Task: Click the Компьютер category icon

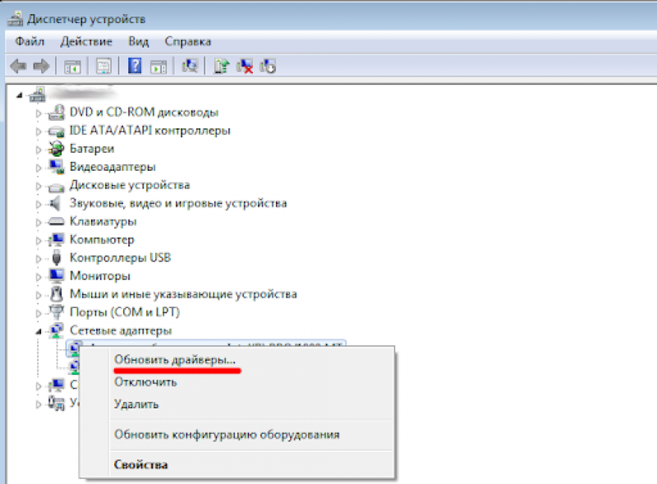Action: [56, 239]
